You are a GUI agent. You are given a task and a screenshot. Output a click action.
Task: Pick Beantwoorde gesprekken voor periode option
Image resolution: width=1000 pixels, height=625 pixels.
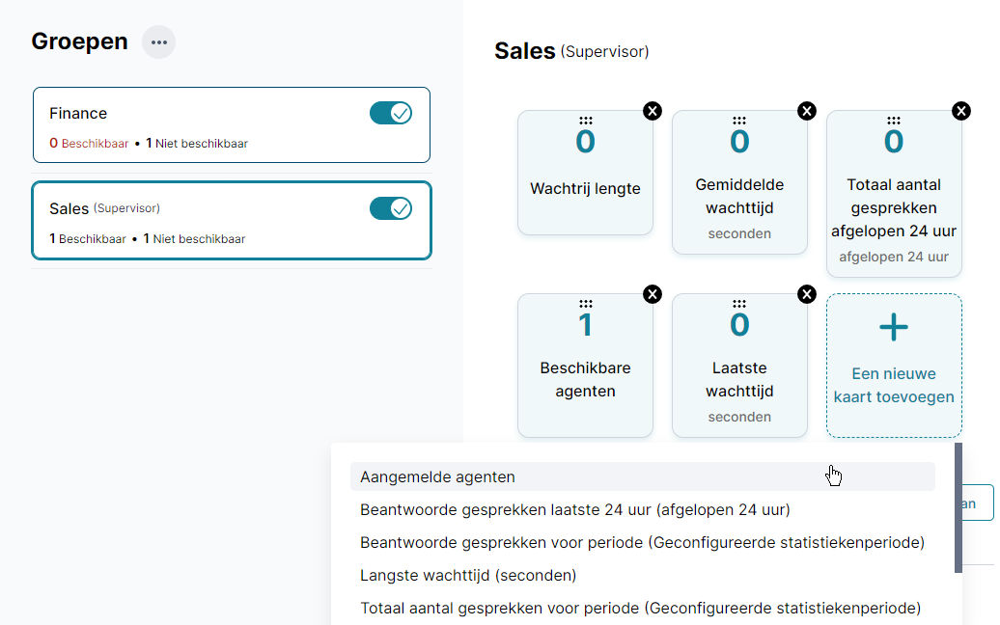pos(642,542)
